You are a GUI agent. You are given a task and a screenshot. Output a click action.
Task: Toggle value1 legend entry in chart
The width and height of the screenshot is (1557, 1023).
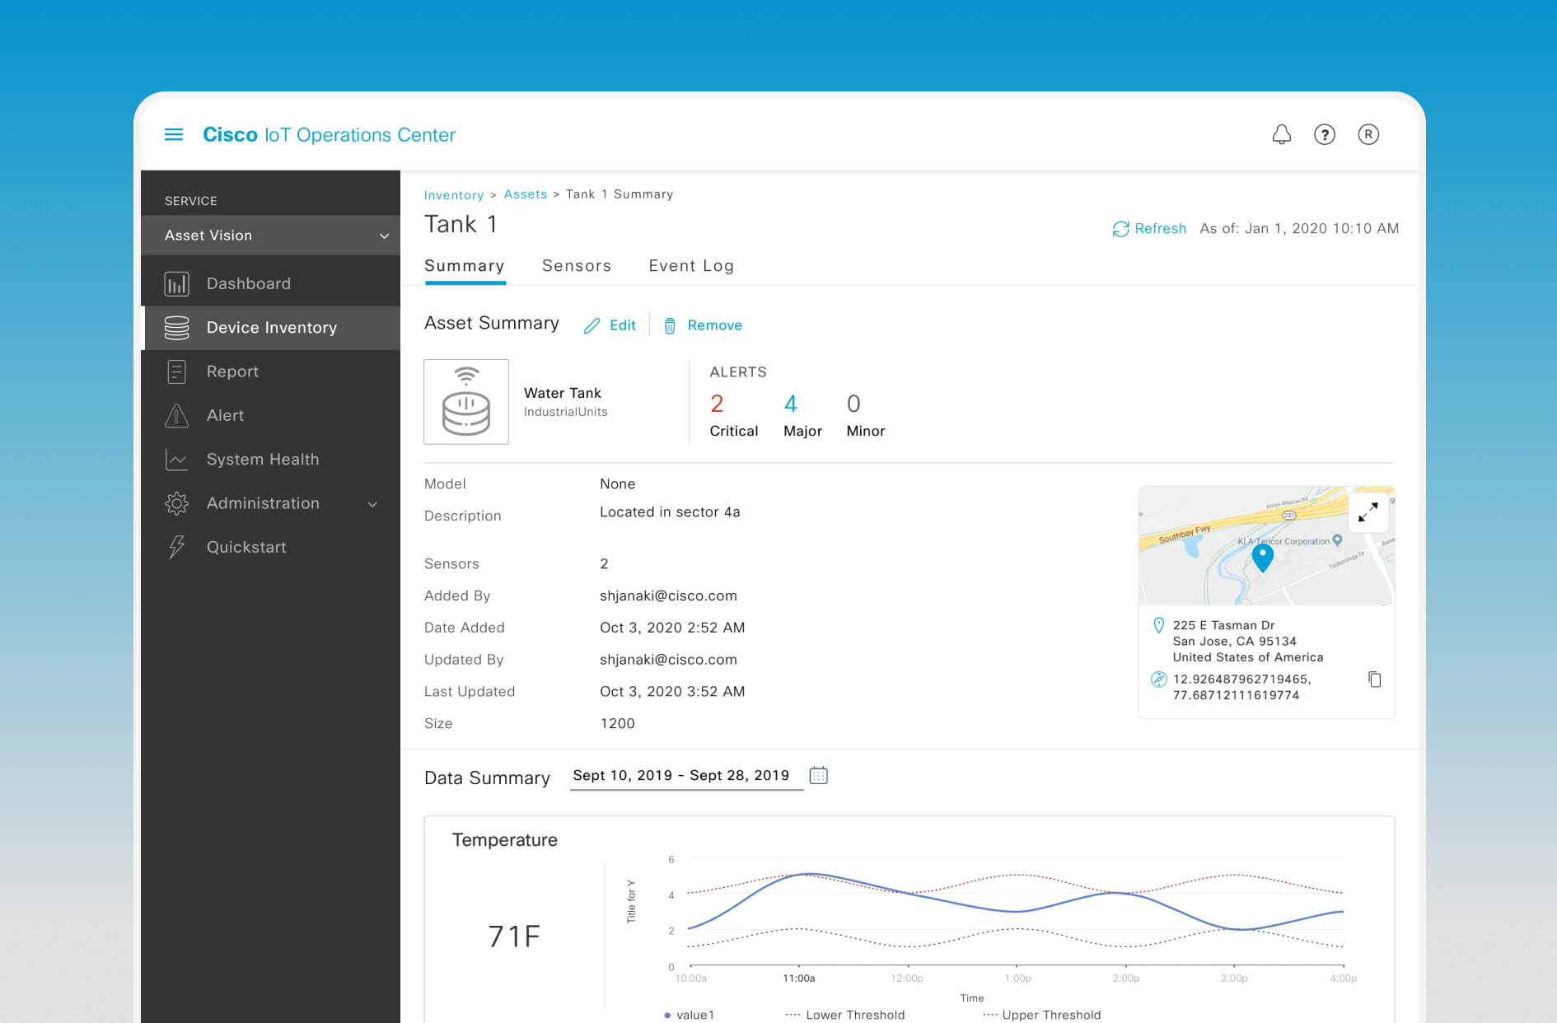690,1015
